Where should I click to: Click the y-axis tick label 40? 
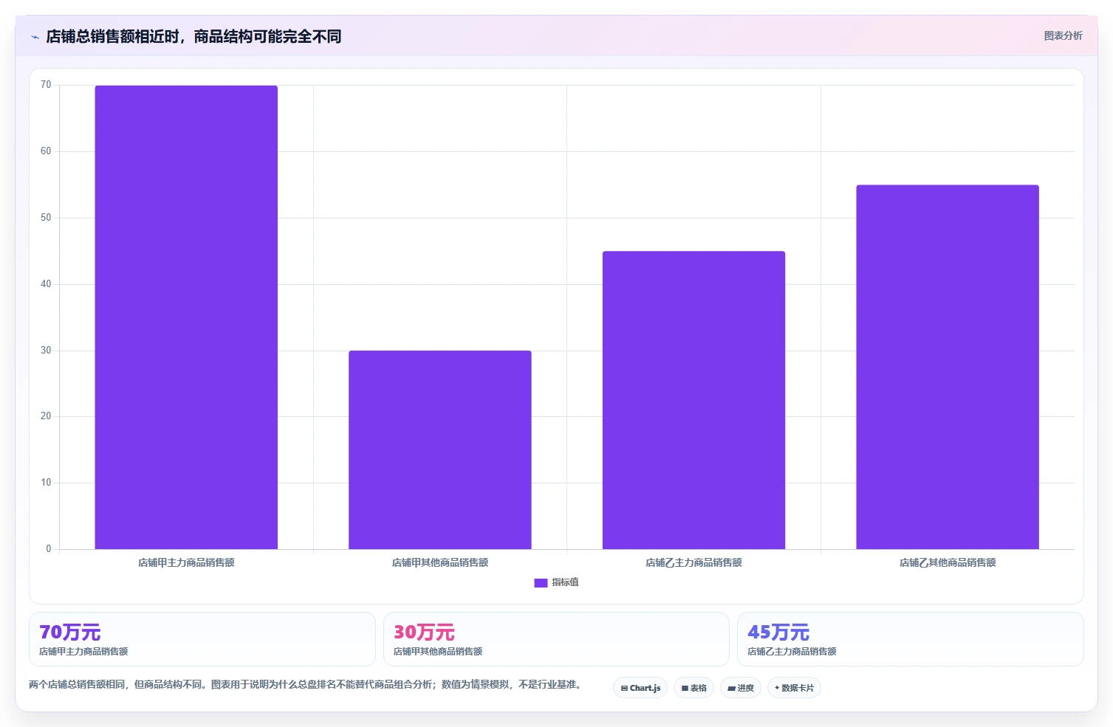tap(46, 284)
